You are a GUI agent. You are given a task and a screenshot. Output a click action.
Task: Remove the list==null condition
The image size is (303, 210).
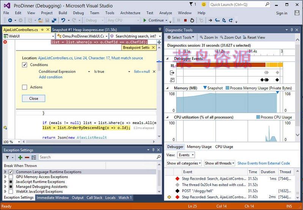(x=154, y=72)
